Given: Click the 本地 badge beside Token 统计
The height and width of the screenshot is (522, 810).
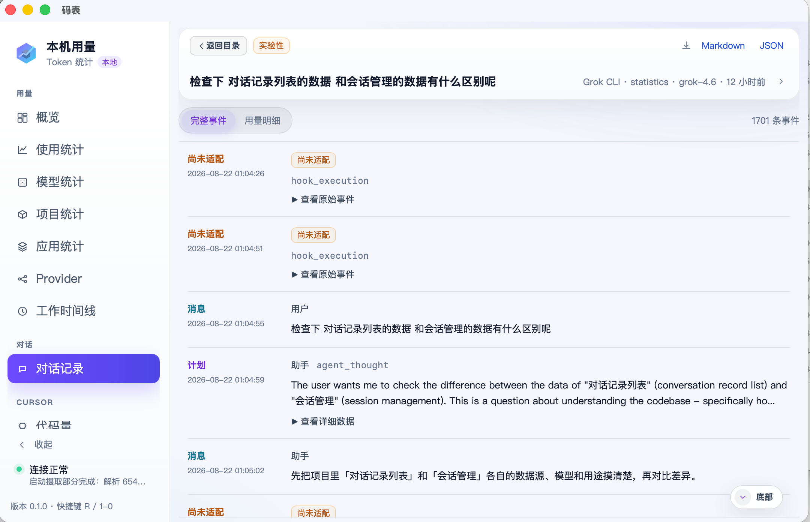Looking at the screenshot, I should 109,62.
